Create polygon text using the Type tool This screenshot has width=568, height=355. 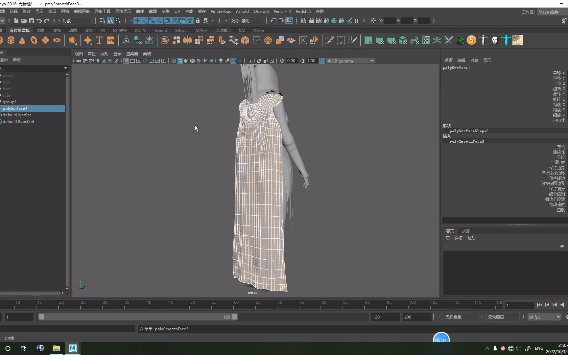[x=99, y=40]
